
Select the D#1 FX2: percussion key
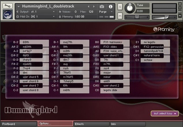click(x=152, y=47)
